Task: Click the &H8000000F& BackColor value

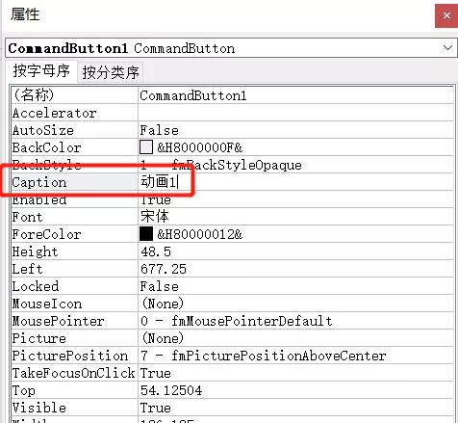Action: click(x=199, y=147)
